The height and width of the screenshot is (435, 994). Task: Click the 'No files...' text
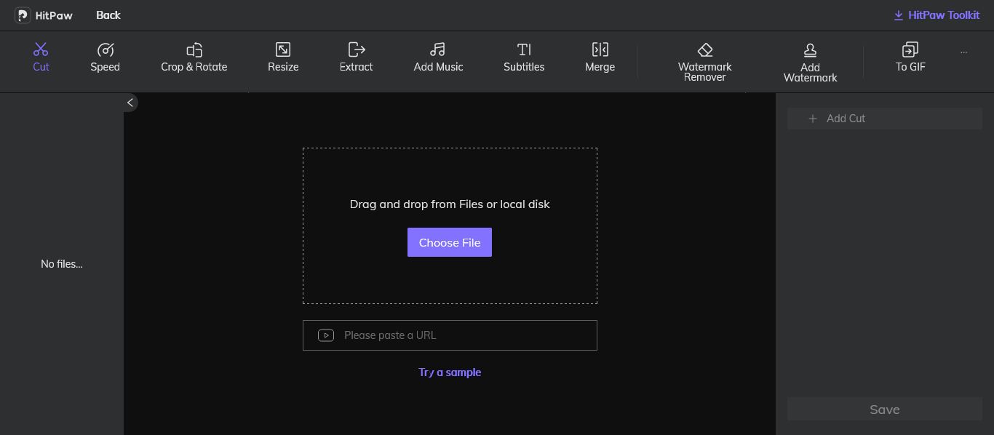pos(62,264)
